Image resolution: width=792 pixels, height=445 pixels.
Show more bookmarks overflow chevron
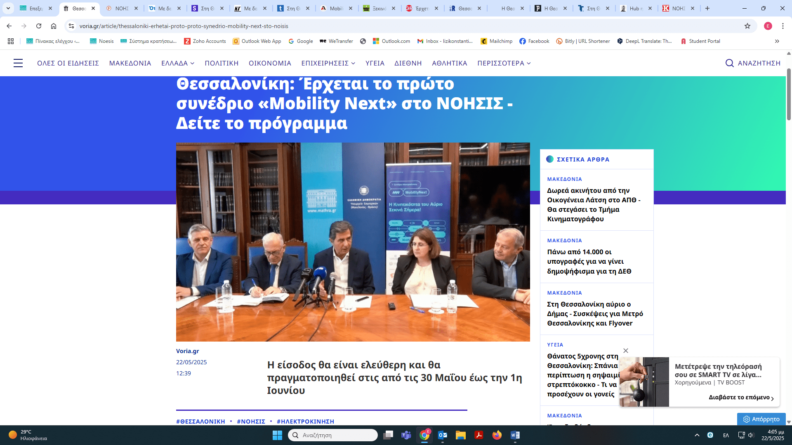pyautogui.click(x=777, y=41)
